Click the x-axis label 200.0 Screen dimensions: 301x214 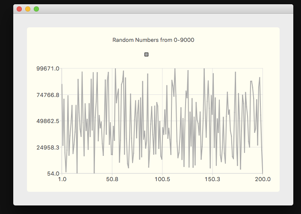tap(263, 179)
